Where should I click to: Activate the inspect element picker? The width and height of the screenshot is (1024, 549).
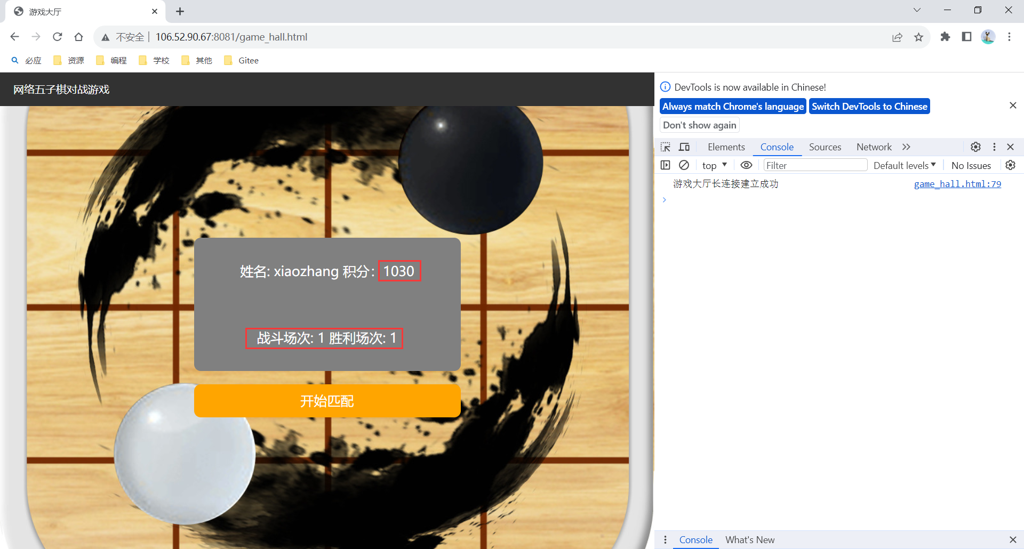pos(666,147)
